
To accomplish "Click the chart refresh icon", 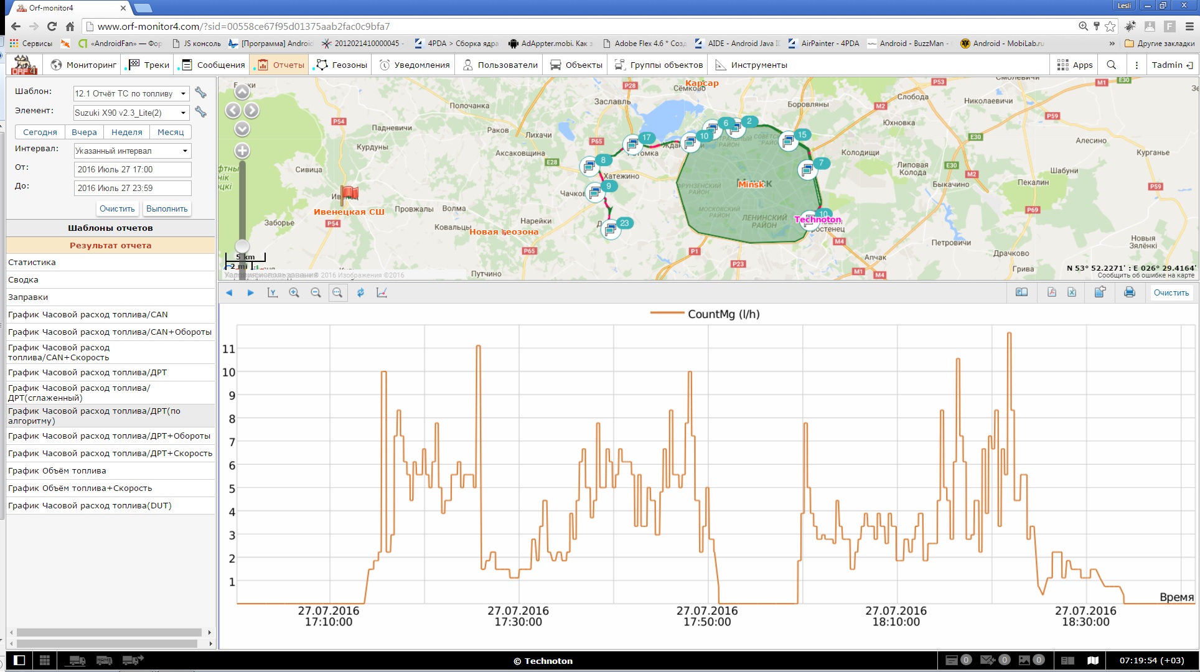I will [360, 292].
